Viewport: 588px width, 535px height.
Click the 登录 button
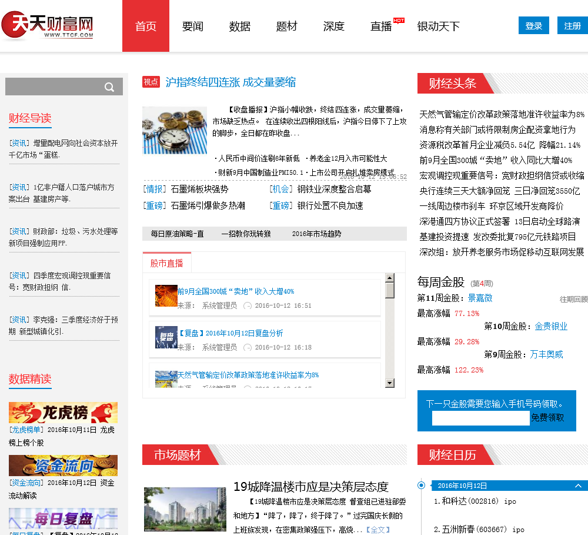point(534,25)
